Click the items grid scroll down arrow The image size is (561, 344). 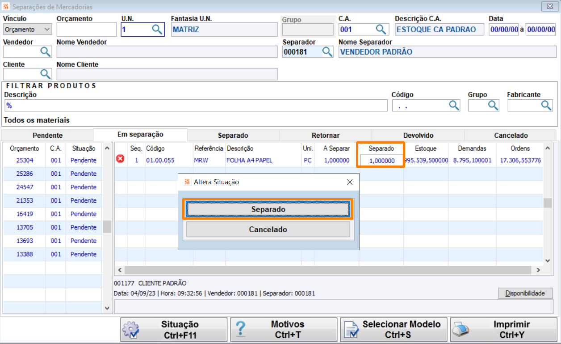tap(547, 260)
